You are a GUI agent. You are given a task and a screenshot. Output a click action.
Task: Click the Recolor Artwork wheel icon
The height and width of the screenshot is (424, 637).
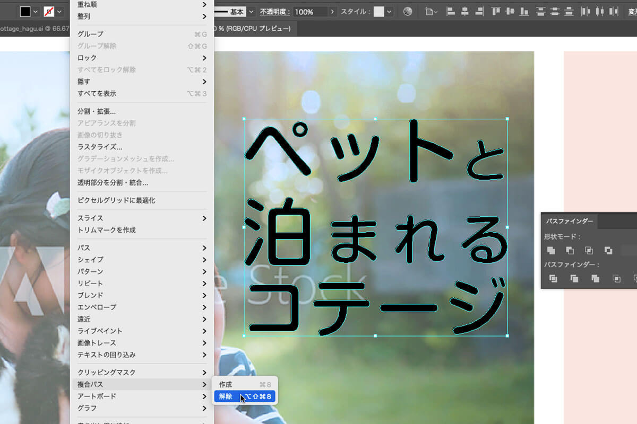pyautogui.click(x=408, y=11)
